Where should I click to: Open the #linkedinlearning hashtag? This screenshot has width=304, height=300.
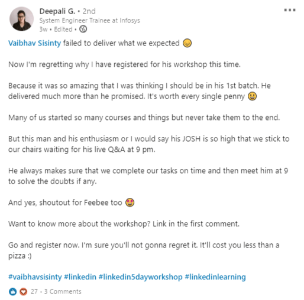[x=215, y=277]
